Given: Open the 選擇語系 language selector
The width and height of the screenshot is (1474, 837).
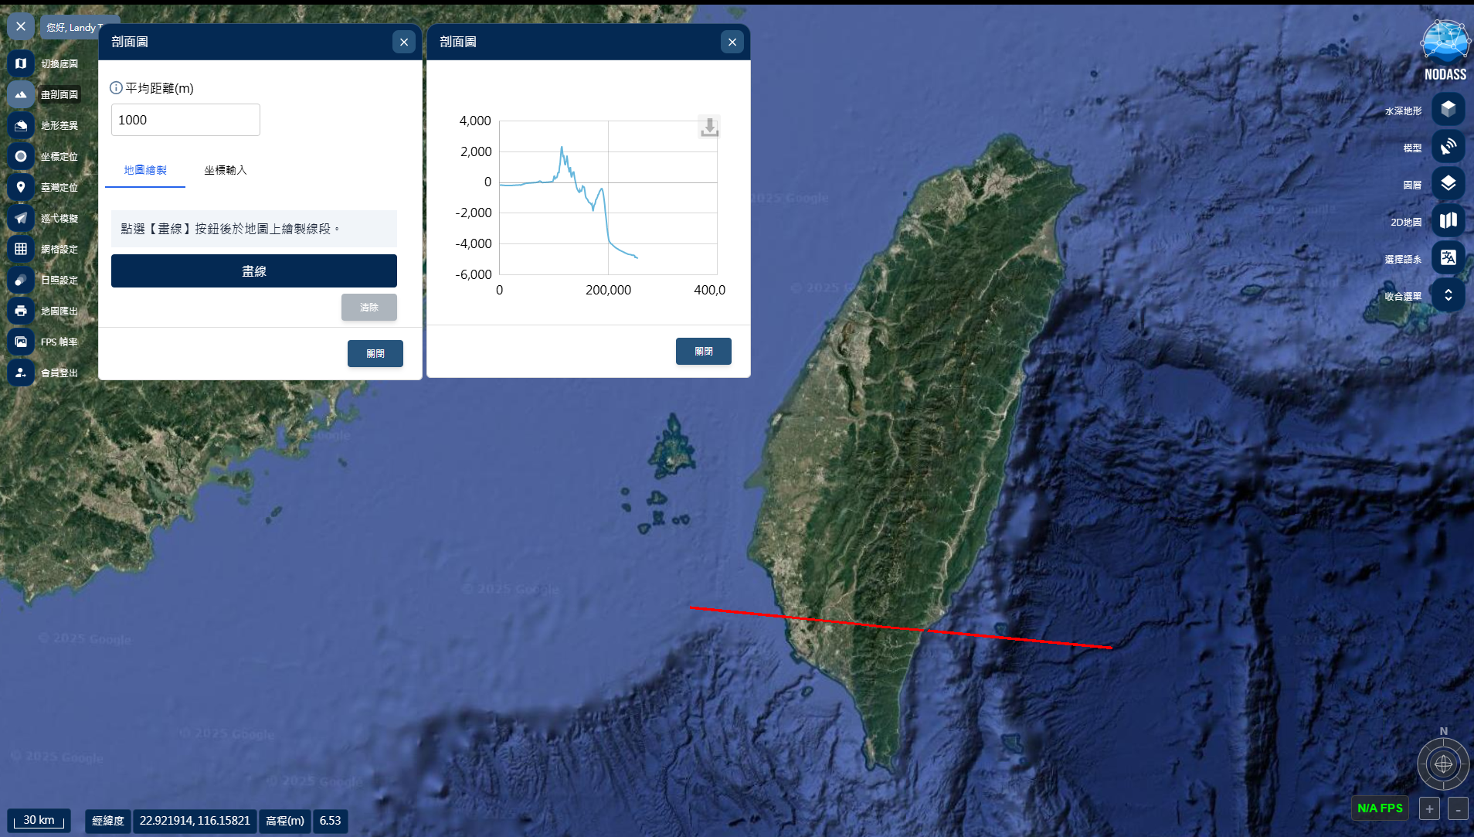Looking at the screenshot, I should point(1448,258).
